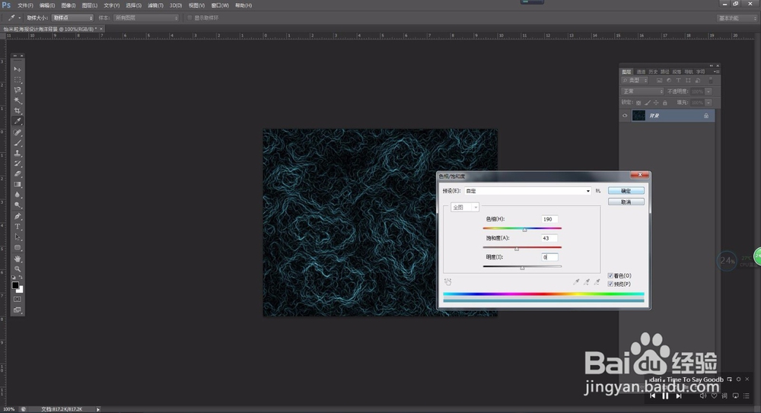Image resolution: width=761 pixels, height=413 pixels.
Task: Select the Horizontal Type tool
Action: [x=18, y=227]
